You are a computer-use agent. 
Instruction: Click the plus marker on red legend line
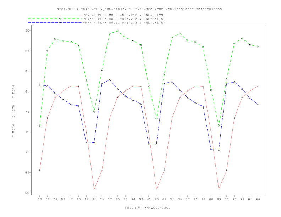(x=60, y=15)
